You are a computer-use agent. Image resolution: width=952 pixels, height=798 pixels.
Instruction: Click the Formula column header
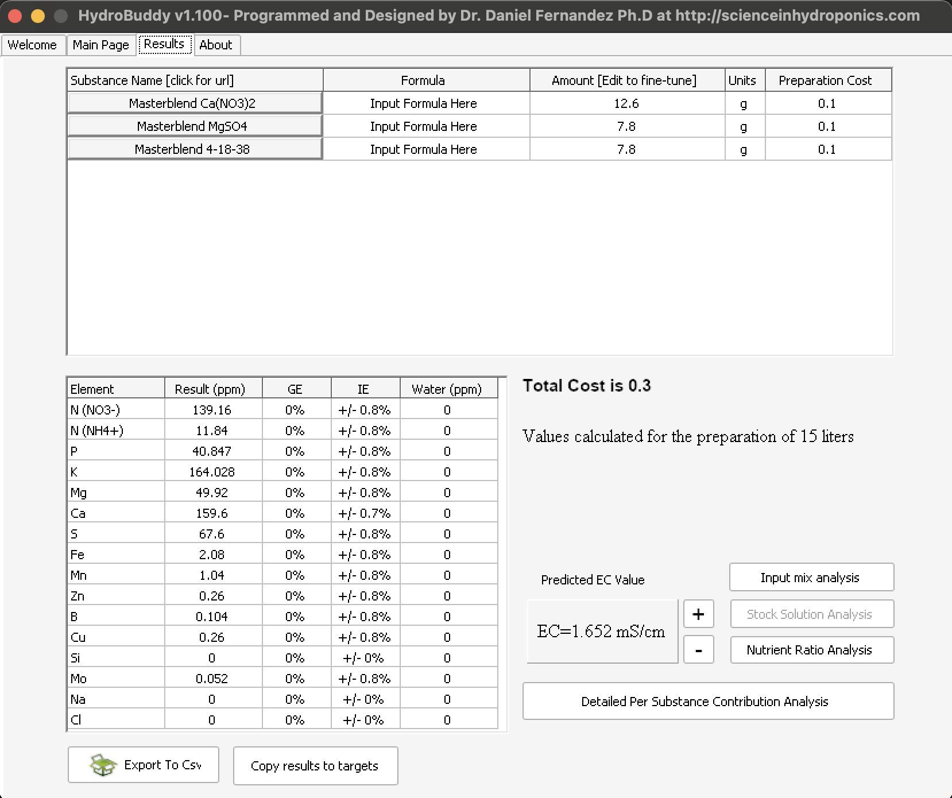click(x=426, y=80)
